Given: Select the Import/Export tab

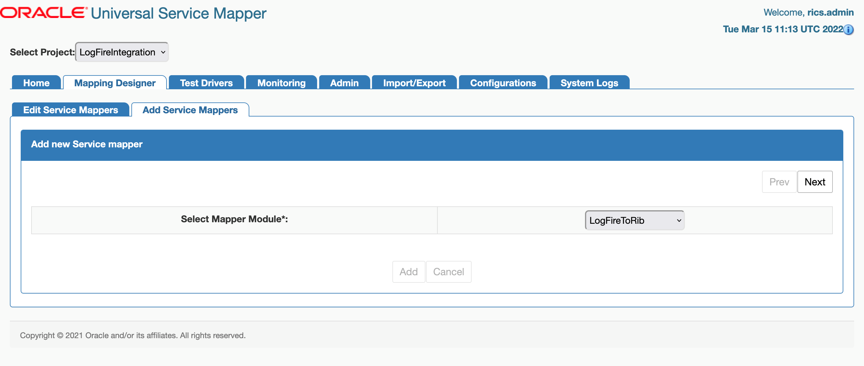Looking at the screenshot, I should pos(414,83).
